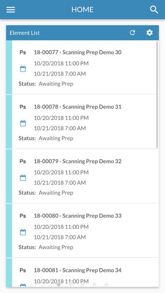Viewport: 165px width, 293px height.
Task: Click calendar icon for 18-00079
Action: coord(23,178)
